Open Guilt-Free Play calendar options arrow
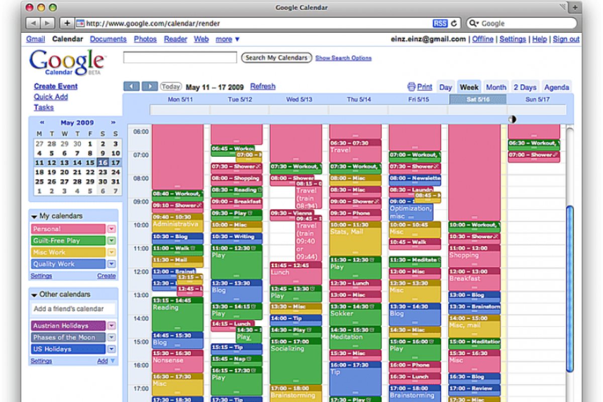 112,241
